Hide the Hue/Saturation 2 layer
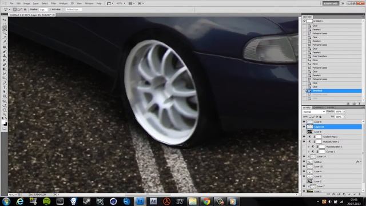This screenshot has width=366, height=206. [304, 141]
